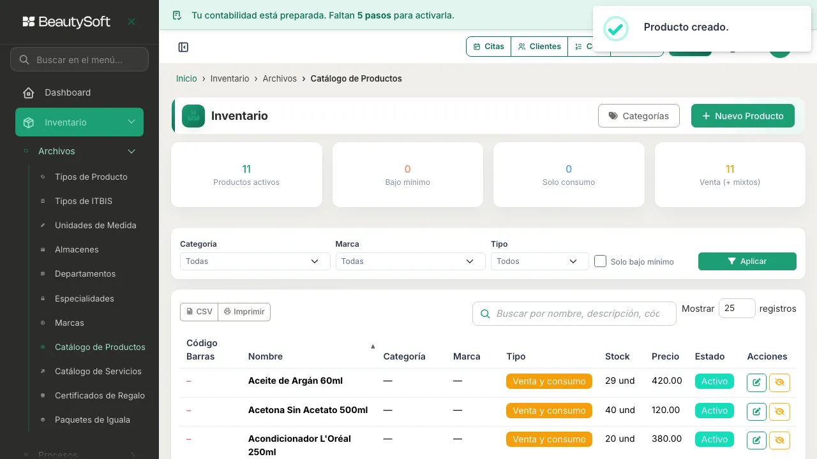The height and width of the screenshot is (459, 817).
Task: Click the search magnifier icon in product search
Action: point(485,314)
